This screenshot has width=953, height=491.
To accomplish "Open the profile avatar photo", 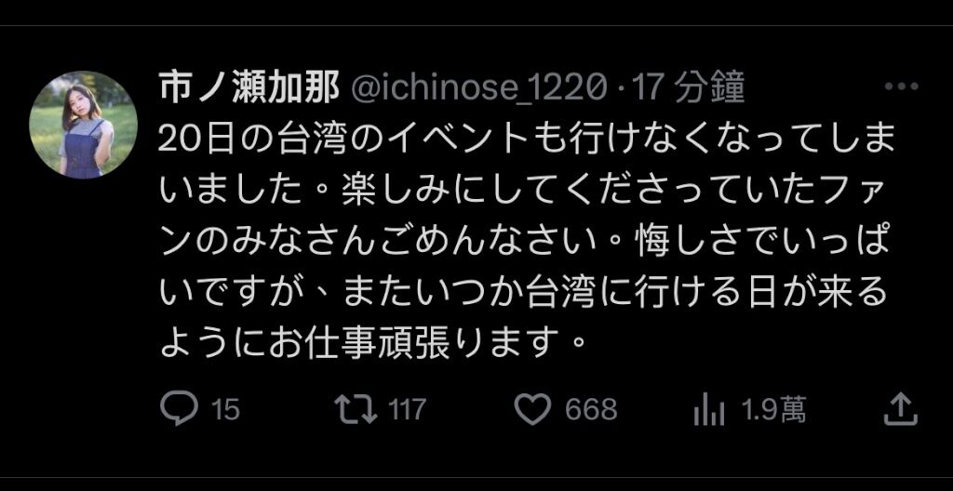I will click(83, 125).
